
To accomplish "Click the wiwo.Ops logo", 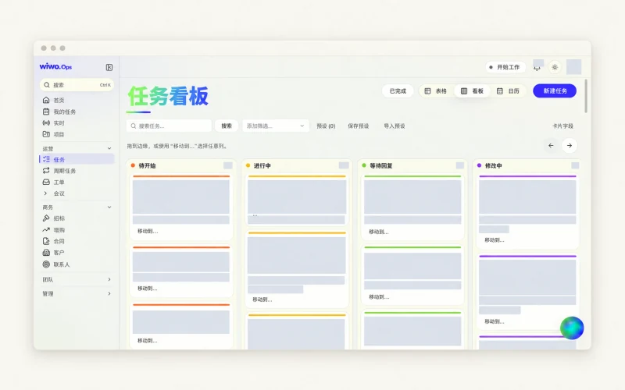I will point(55,66).
